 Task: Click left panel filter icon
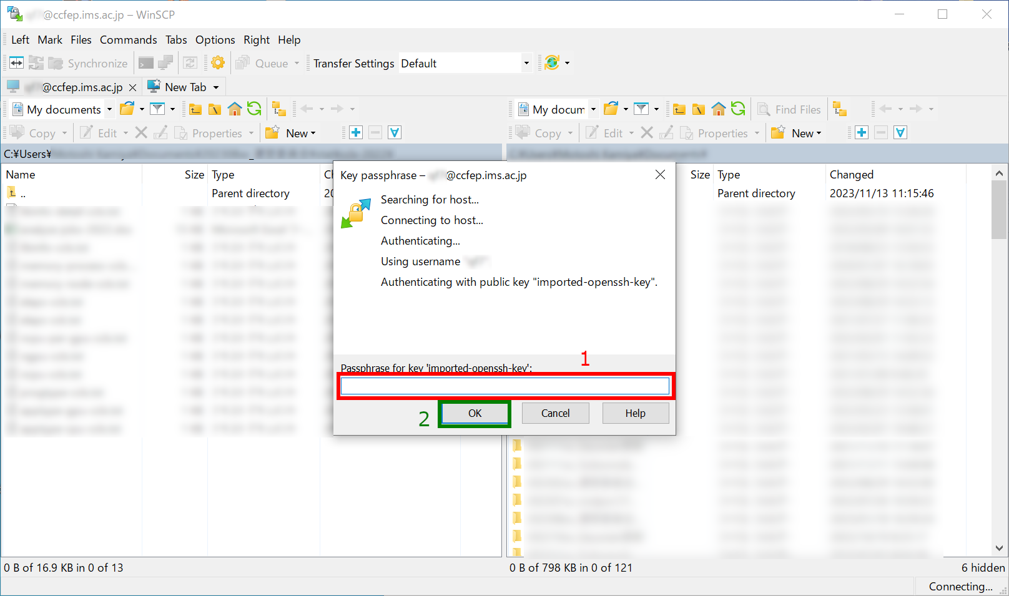157,109
